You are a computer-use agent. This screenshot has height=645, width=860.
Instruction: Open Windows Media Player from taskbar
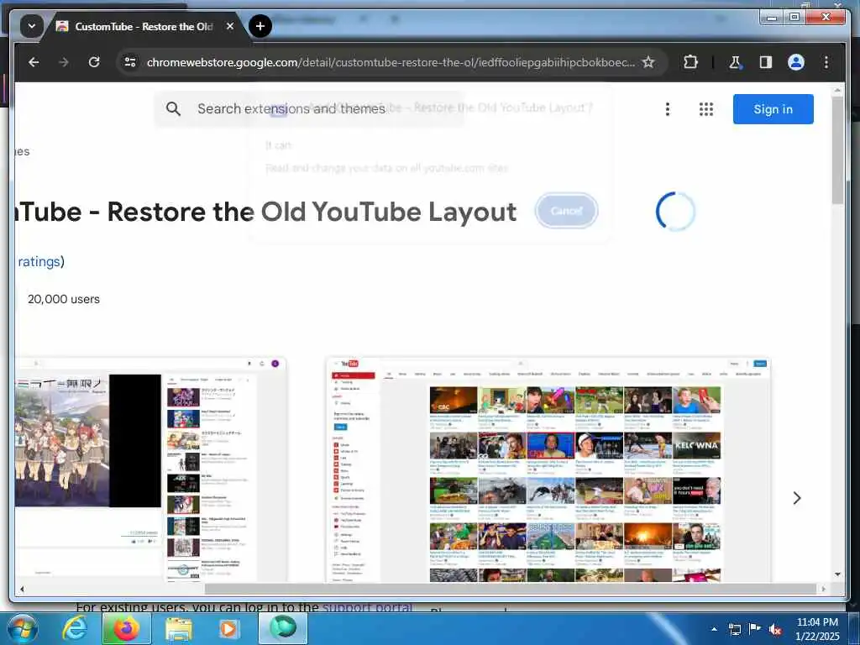tap(228, 628)
